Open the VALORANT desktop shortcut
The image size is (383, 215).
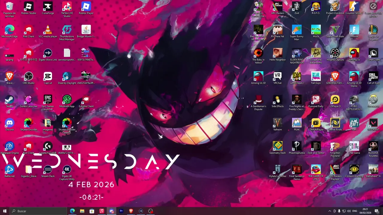373,125
